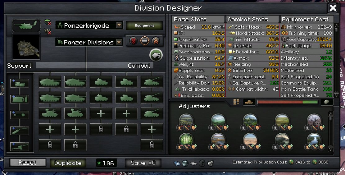Click the marsh terrain adjuster circle
Viewport: 345px width, 175px height.
[x=218, y=140]
